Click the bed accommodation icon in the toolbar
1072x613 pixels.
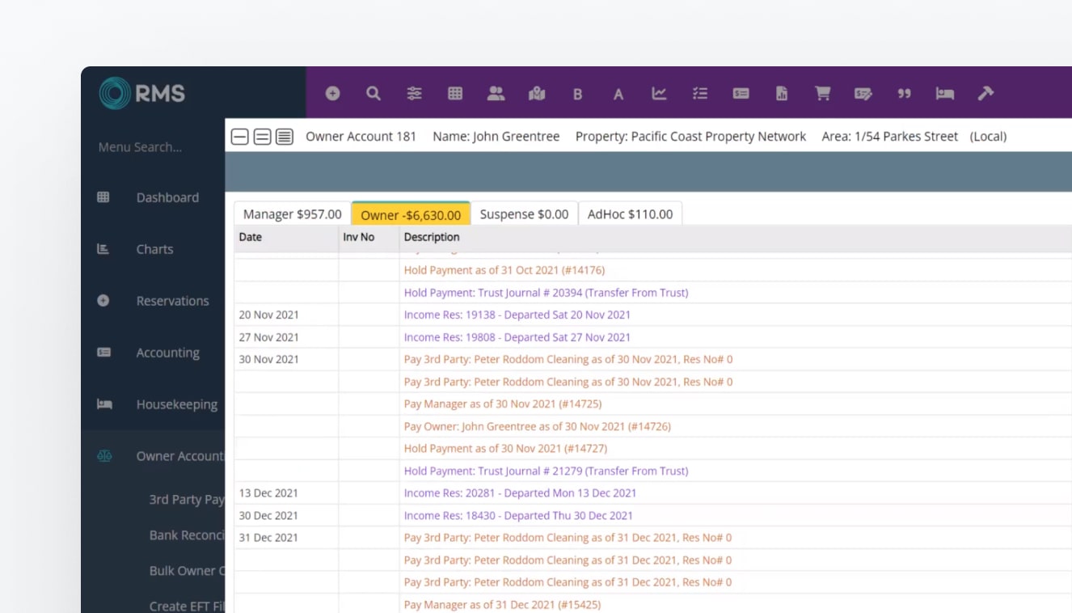pos(945,93)
